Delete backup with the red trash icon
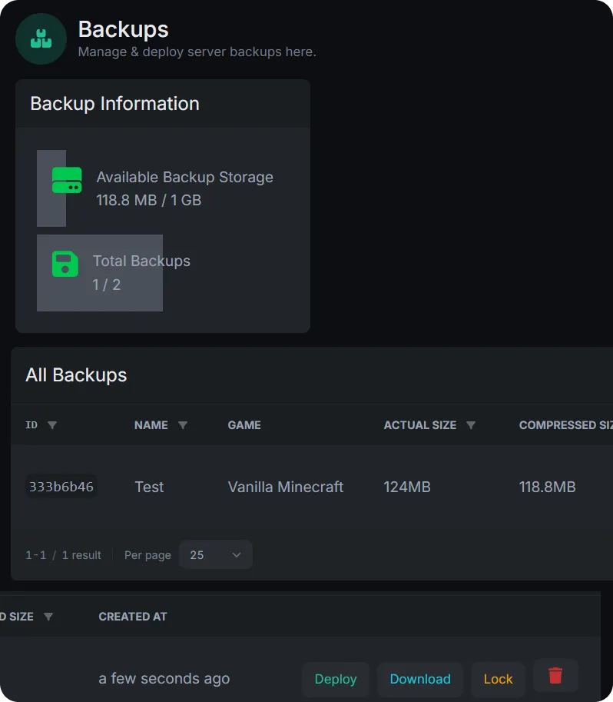The image size is (613, 702). coord(555,676)
